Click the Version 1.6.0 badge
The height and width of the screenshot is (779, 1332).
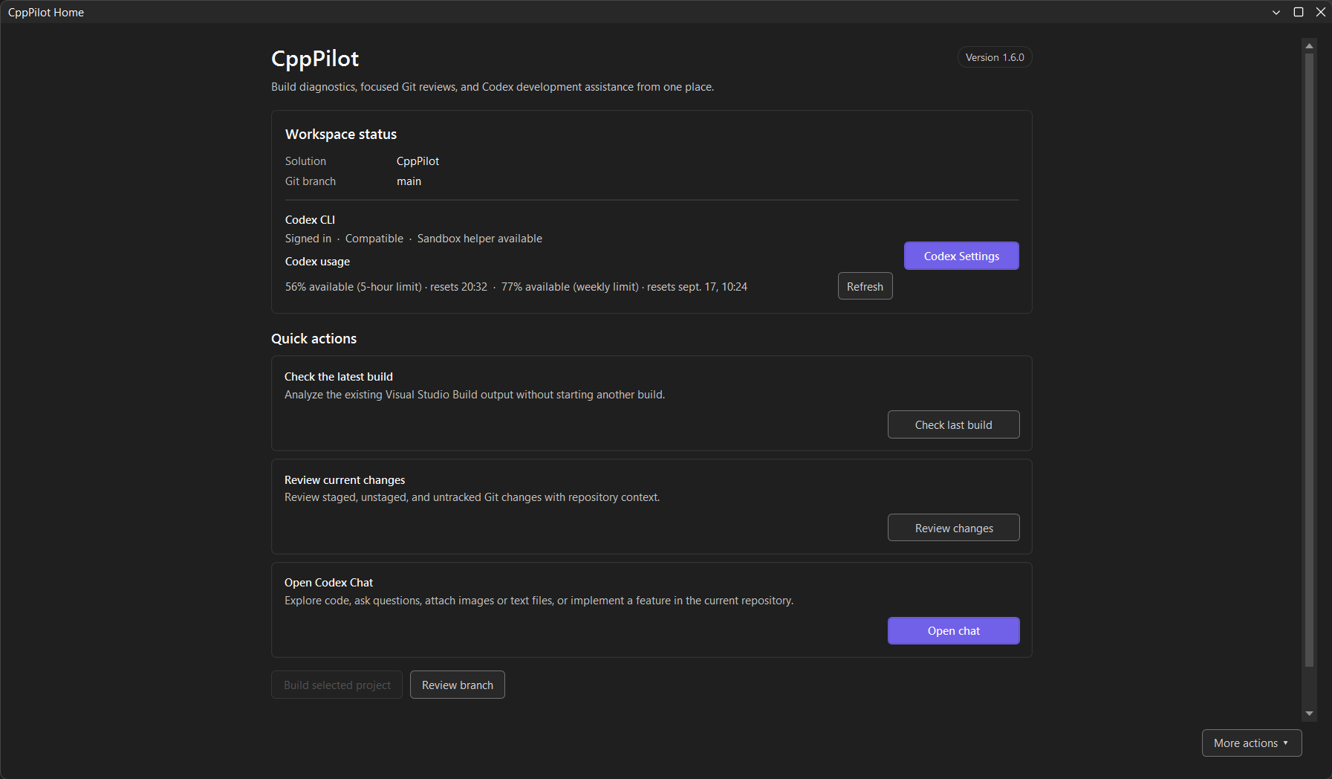(995, 57)
